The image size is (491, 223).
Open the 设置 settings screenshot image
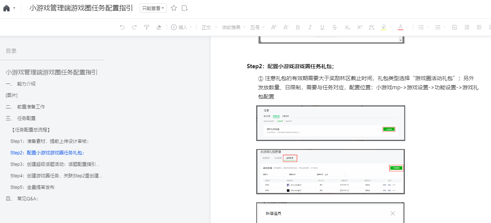[x=331, y=123]
